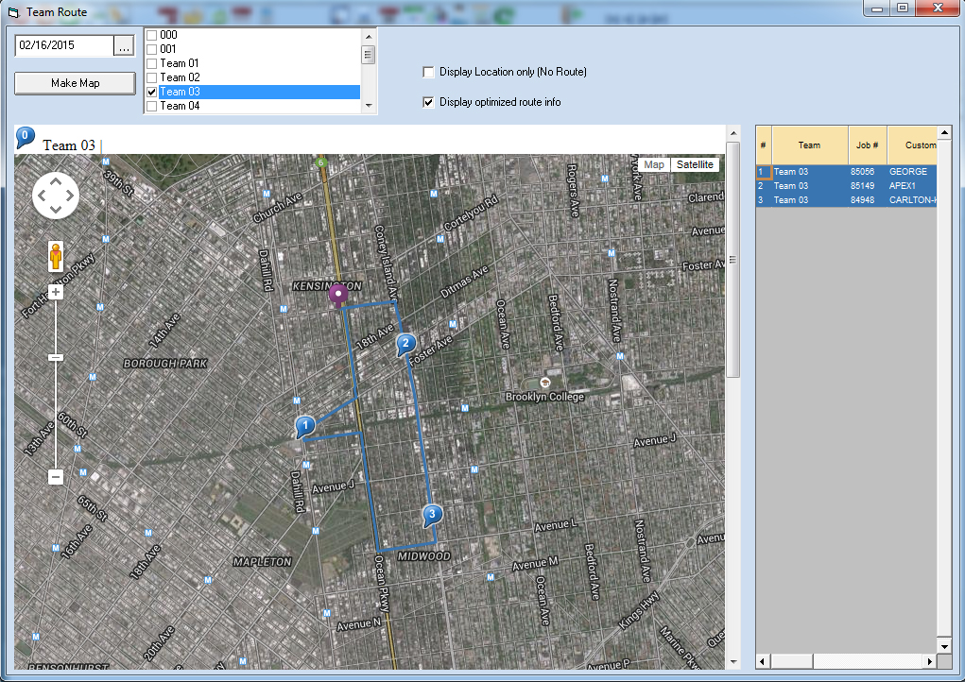Click the date input field 02/16/2015
Image resolution: width=965 pixels, height=682 pixels.
(x=64, y=45)
